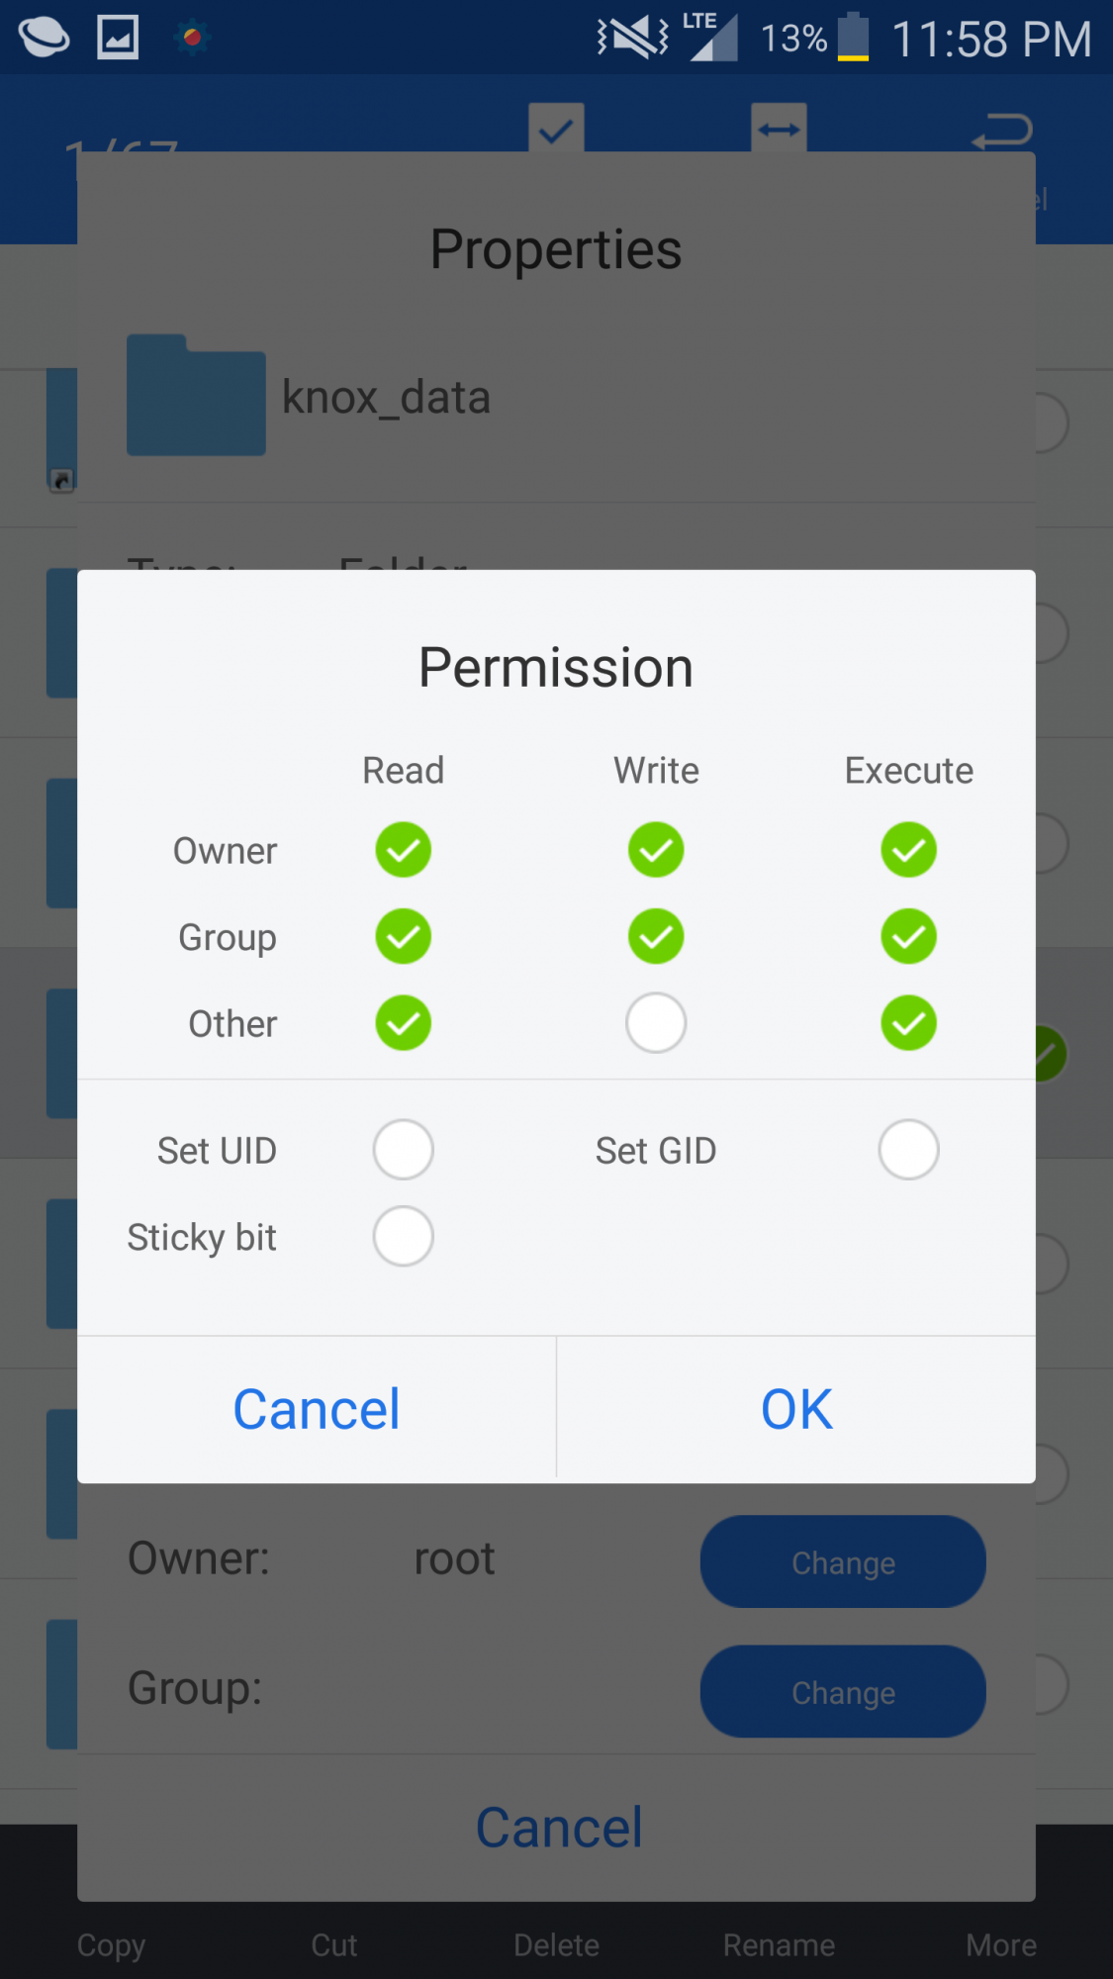
Task: Uncheck Owner Read permission
Action: pyautogui.click(x=403, y=850)
